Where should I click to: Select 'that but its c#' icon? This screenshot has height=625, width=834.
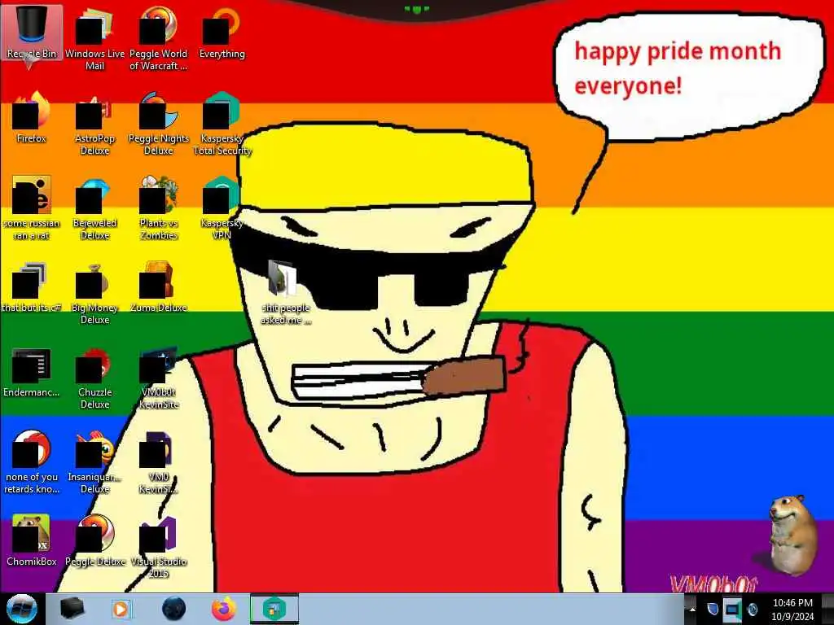(x=32, y=287)
